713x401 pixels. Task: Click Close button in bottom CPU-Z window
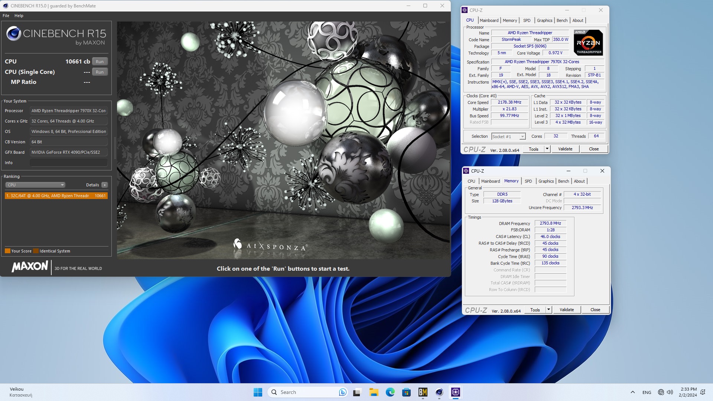pos(595,310)
